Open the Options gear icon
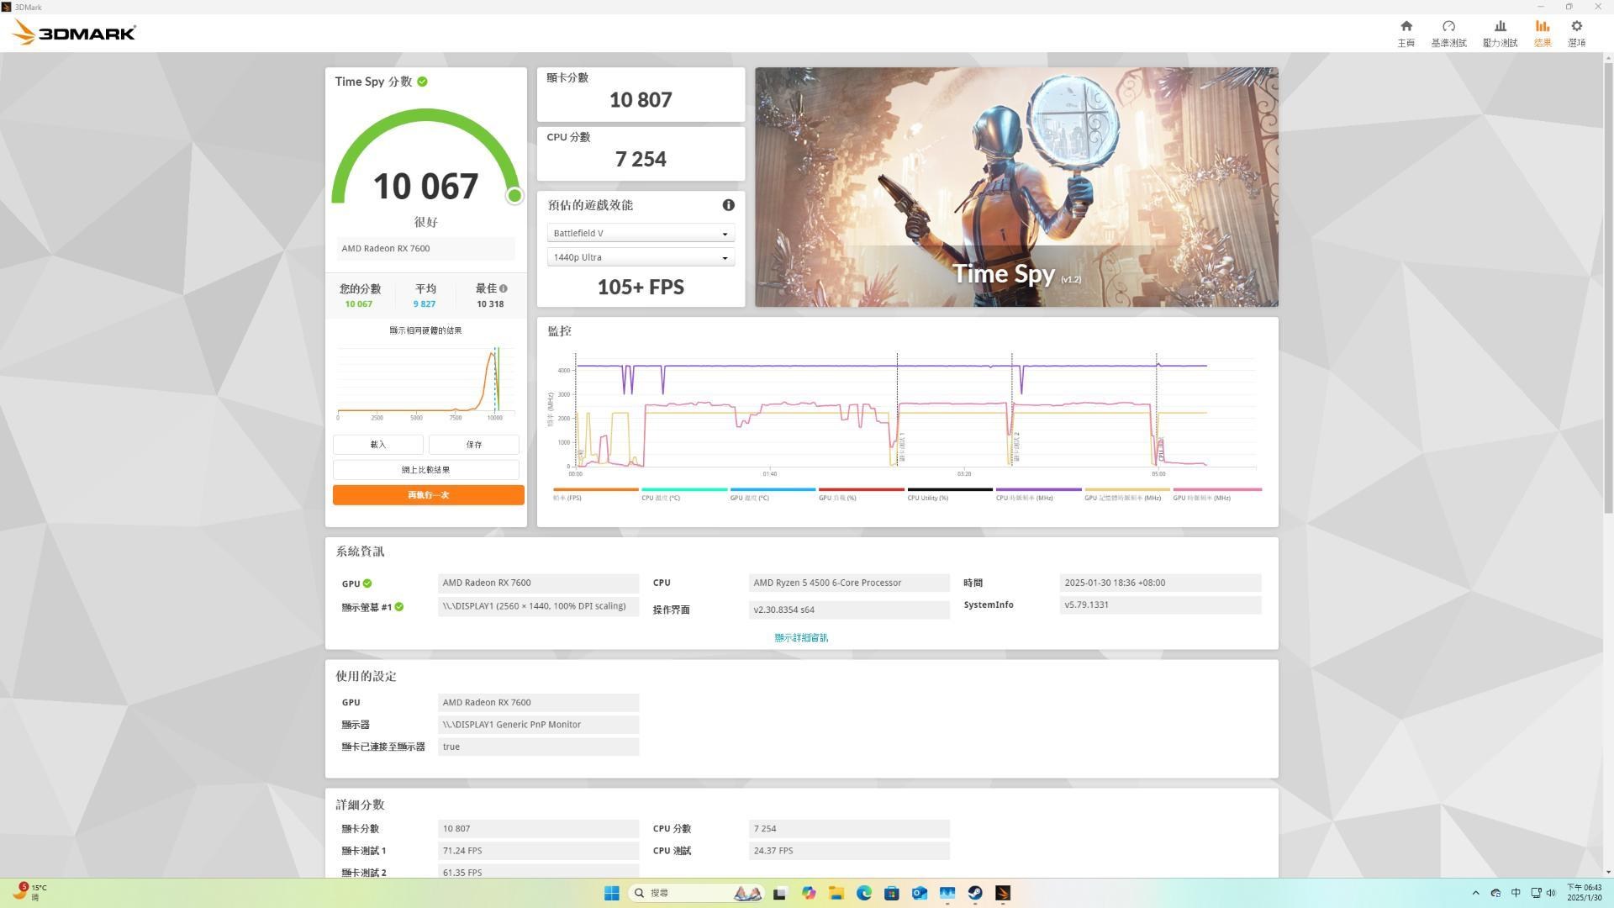The height and width of the screenshot is (908, 1614). tap(1576, 26)
